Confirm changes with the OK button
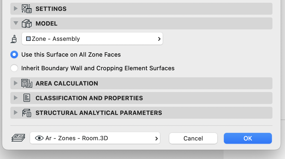 247,138
